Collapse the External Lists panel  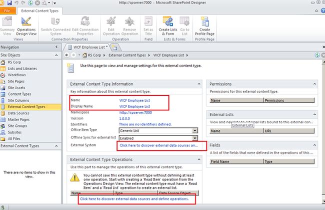pyautogui.click(x=314, y=114)
